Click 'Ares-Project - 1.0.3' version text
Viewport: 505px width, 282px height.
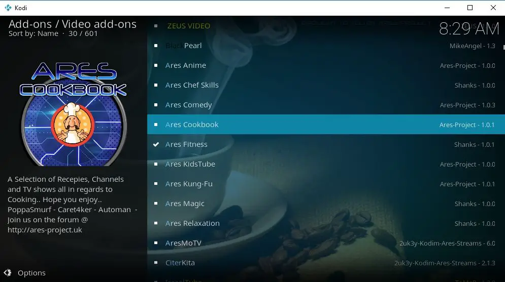(467, 105)
